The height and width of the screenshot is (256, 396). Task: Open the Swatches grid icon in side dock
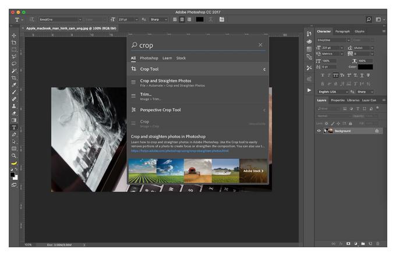tap(309, 49)
